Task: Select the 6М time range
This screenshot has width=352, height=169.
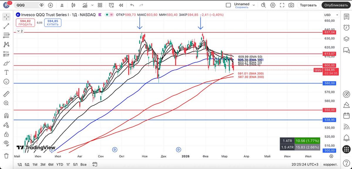Action: click(x=51, y=164)
